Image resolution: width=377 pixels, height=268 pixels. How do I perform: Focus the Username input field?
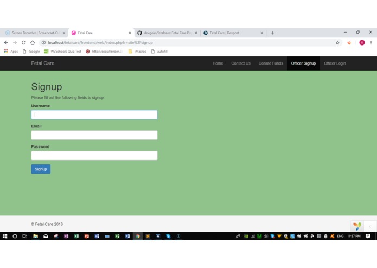94,114
